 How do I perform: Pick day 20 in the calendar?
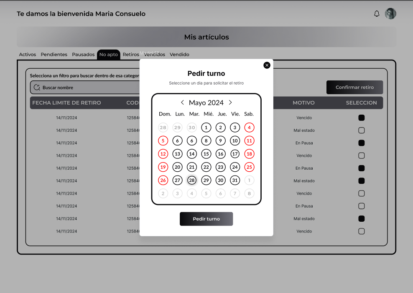[x=178, y=167]
